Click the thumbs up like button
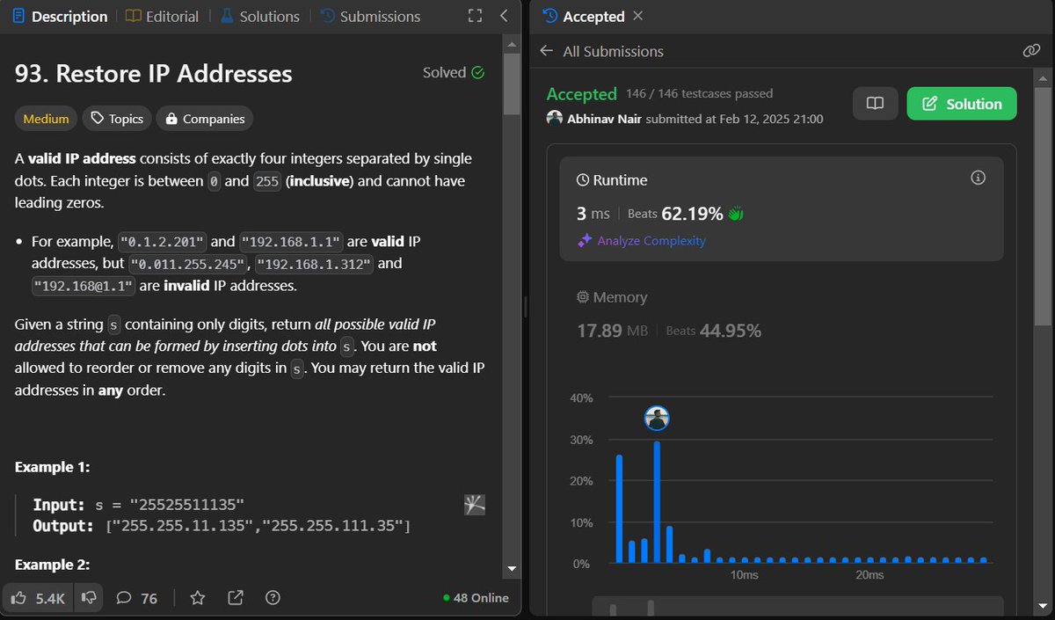 [38, 598]
